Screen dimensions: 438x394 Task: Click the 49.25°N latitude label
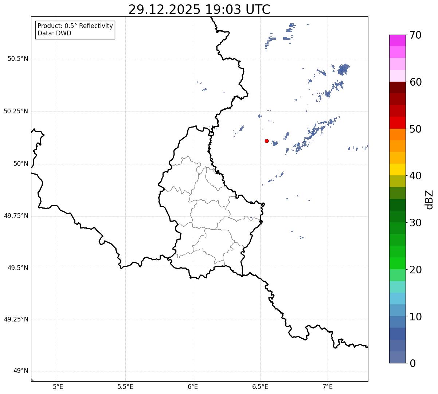point(16,319)
